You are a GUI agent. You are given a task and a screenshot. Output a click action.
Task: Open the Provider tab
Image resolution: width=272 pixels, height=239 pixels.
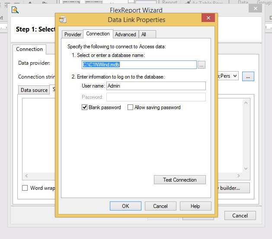pos(73,34)
